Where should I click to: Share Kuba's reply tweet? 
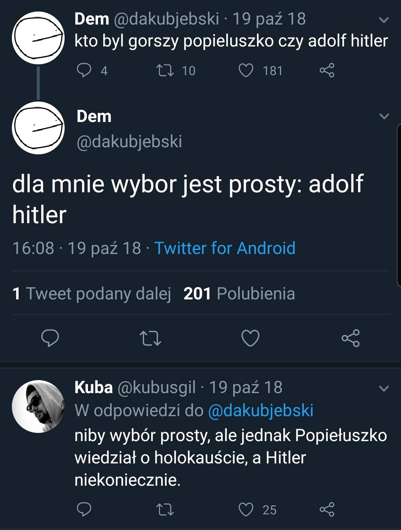[327, 509]
